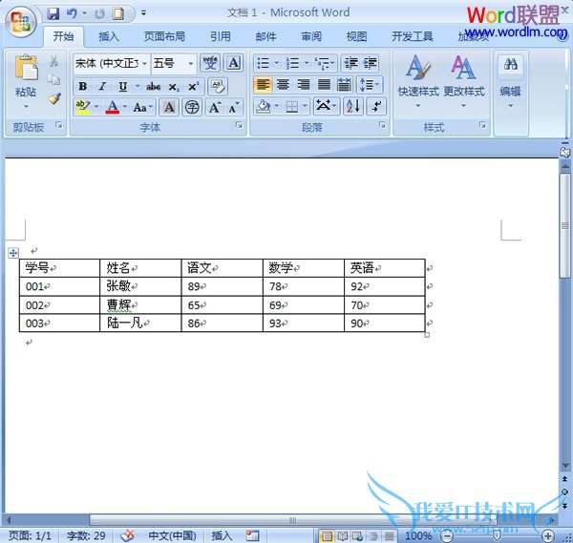This screenshot has width=573, height=543.
Task: Click the zoom slider handle
Action: (x=497, y=535)
